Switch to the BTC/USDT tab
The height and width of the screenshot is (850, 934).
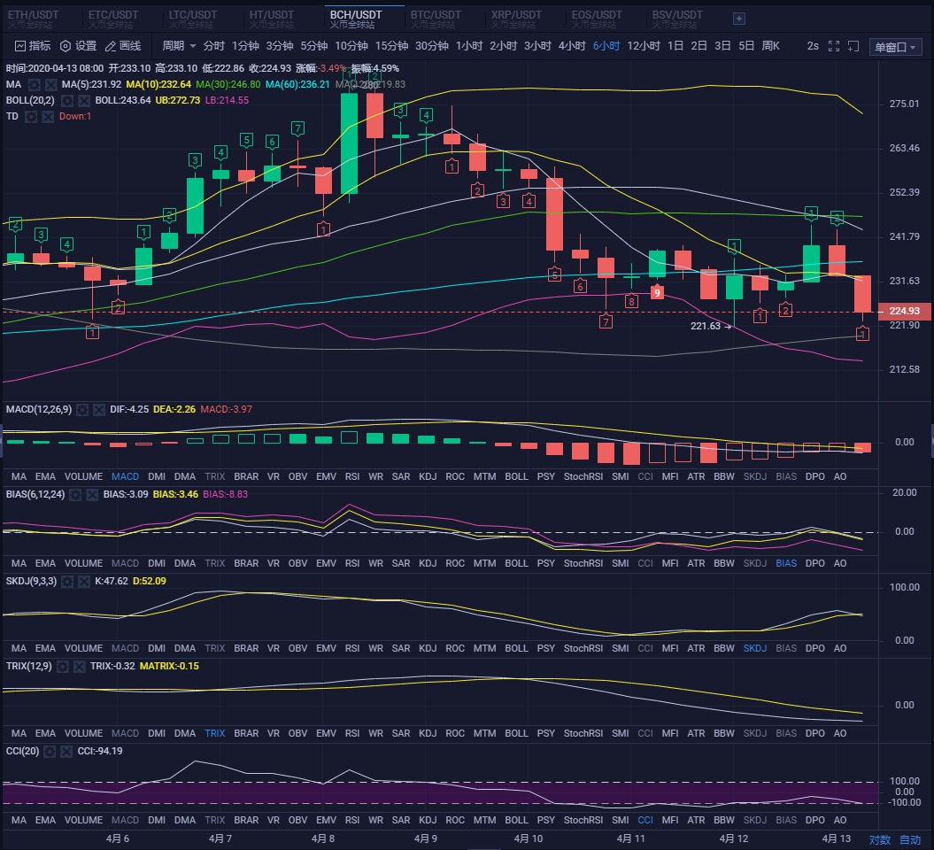pyautogui.click(x=436, y=14)
